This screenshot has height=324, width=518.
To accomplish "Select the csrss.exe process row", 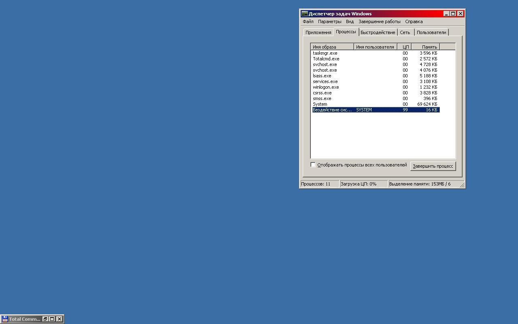I will 376,93.
